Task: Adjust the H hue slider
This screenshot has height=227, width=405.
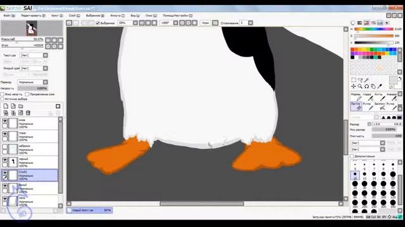Action: click(x=373, y=29)
